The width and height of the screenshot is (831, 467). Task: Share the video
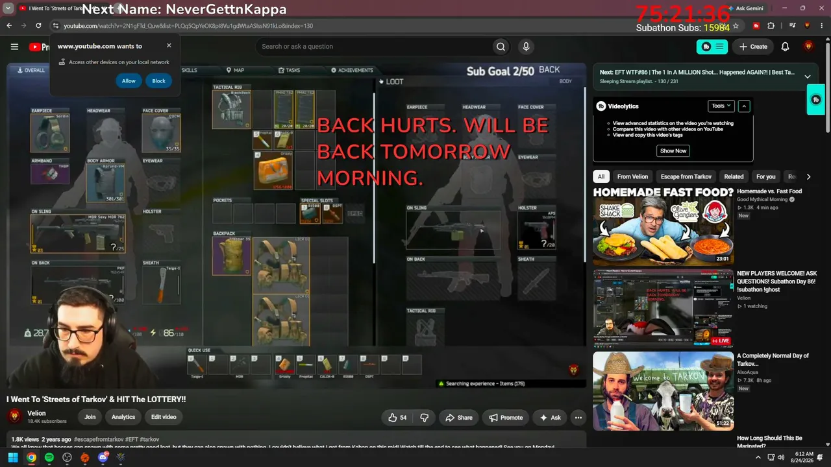[458, 418]
